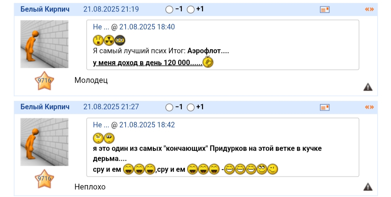
Task: Report the post saying Неплохо via warning triangle
Action: [x=368, y=187]
